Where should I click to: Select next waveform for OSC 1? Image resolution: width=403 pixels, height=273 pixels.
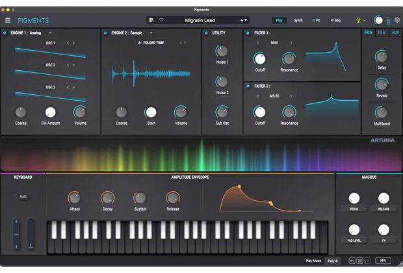click(73, 43)
